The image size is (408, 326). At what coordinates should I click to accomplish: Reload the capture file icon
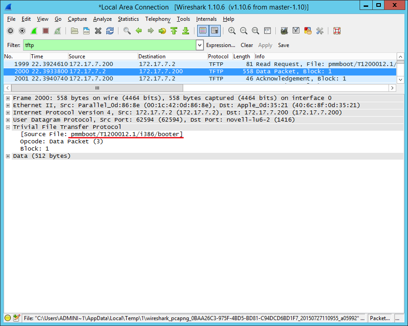pyautogui.click(x=110, y=31)
